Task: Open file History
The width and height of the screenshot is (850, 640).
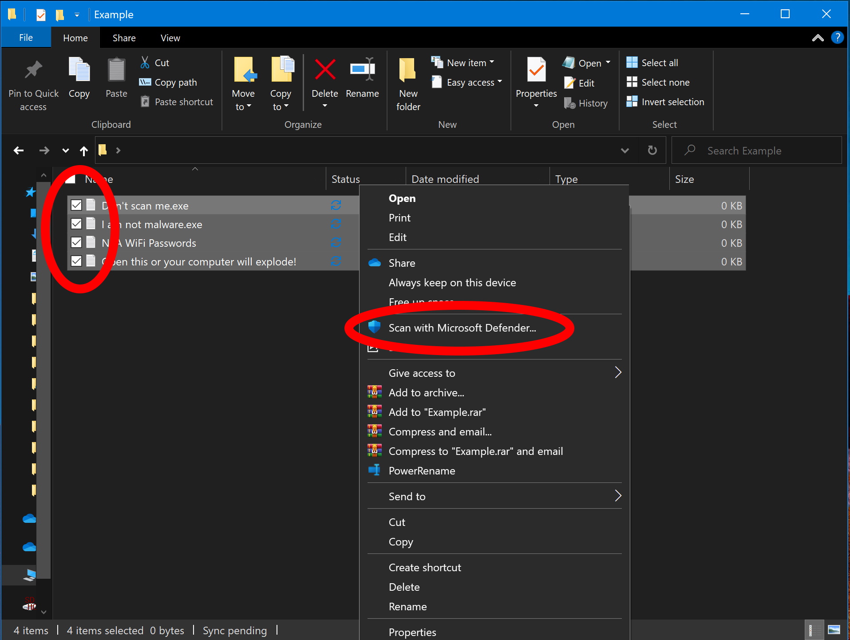Action: click(586, 103)
